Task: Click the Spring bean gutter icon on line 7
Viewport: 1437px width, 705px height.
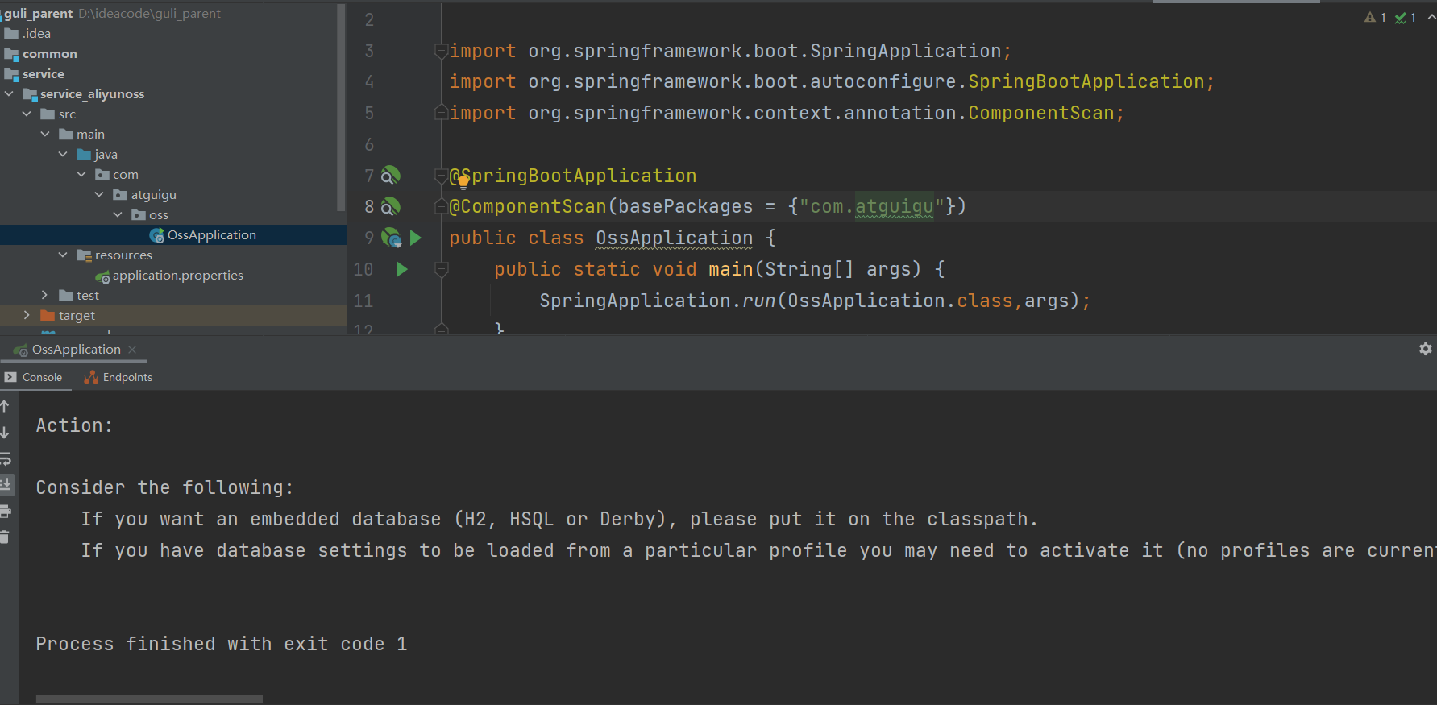Action: click(x=391, y=176)
